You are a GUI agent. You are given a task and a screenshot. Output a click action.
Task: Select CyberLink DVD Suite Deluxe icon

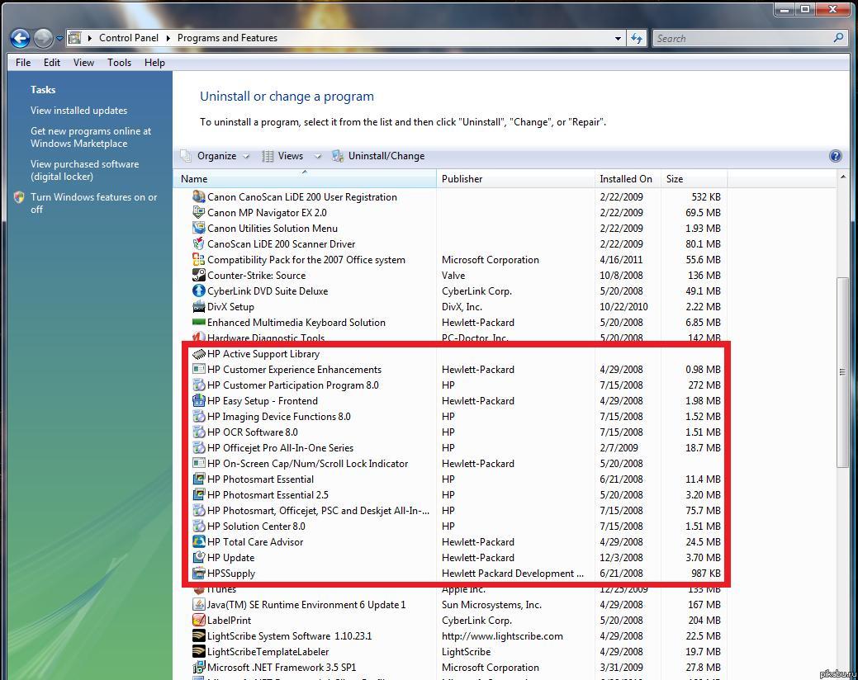(199, 290)
